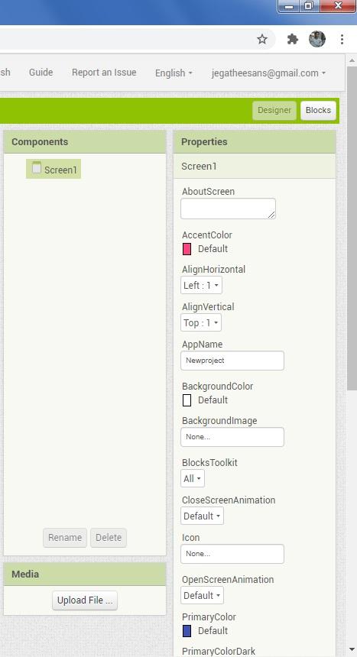Open the browser extensions puzzle icon
357x657 pixels.
[x=292, y=40]
